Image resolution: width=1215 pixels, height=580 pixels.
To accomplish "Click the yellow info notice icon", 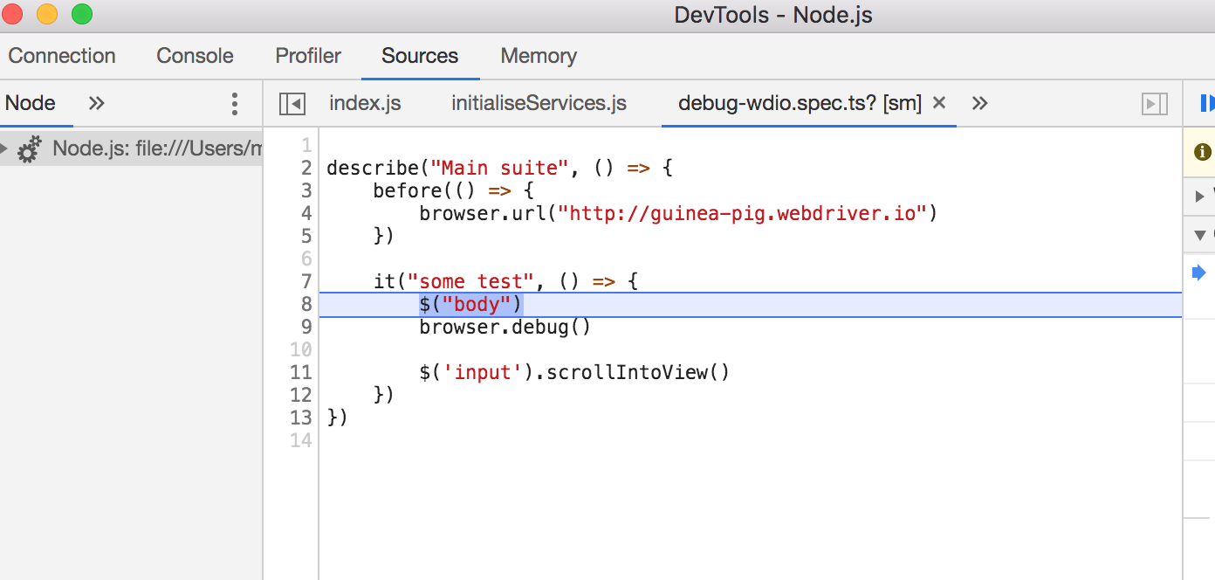I will coord(1202,151).
